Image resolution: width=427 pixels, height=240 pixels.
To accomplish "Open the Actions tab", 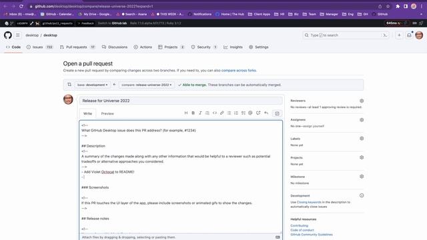I will pyautogui.click(x=143, y=47).
